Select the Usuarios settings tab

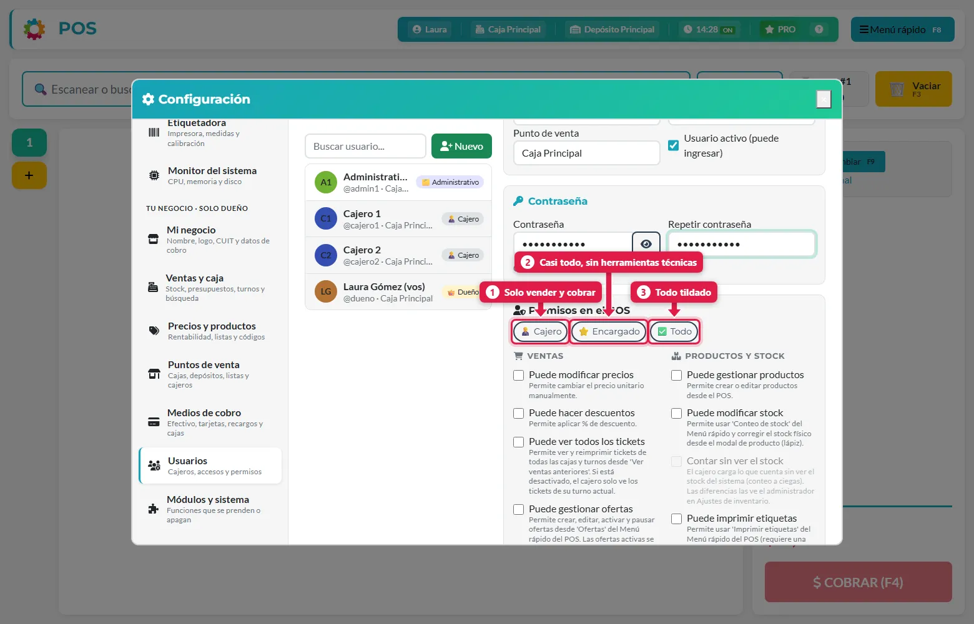[210, 466]
